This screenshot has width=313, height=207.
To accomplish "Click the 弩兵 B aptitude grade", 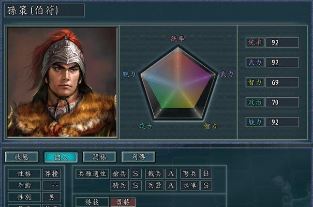I will tap(206, 174).
